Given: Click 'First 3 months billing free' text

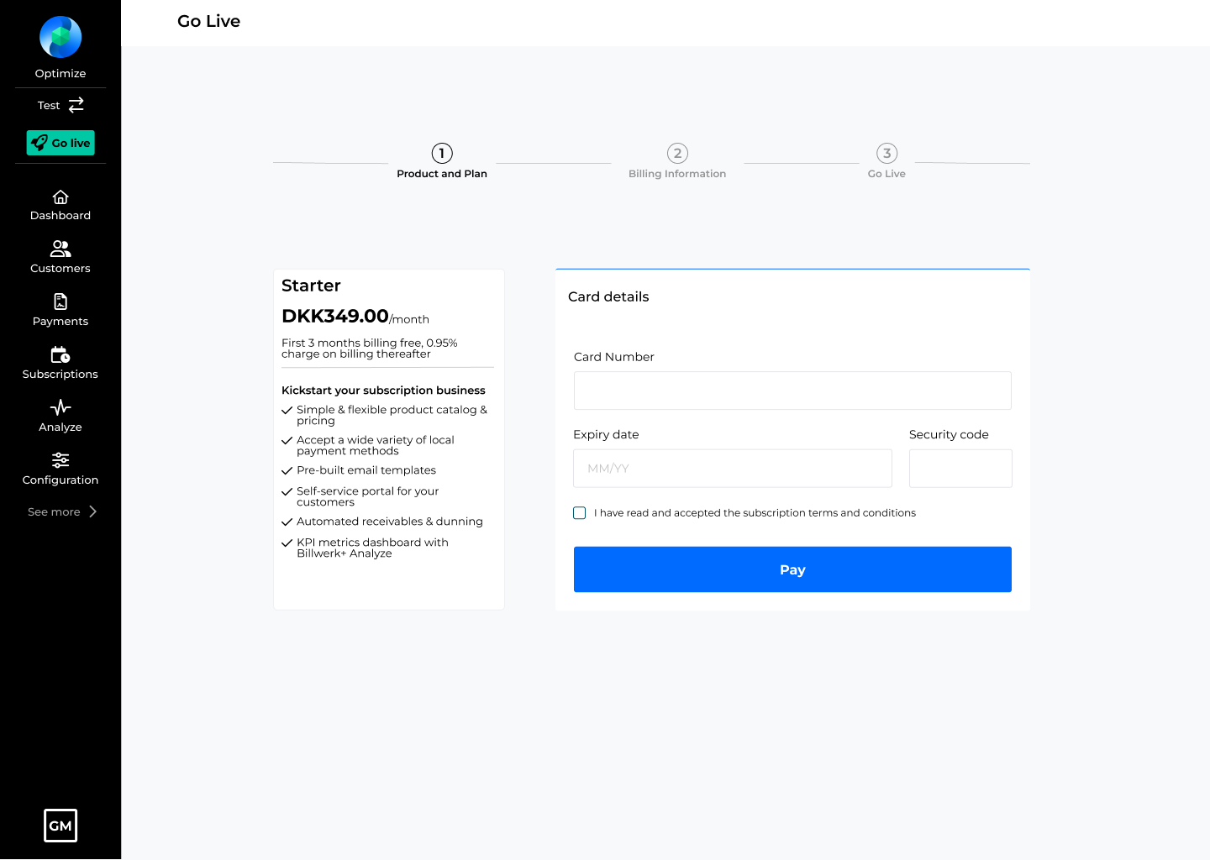Looking at the screenshot, I should click(370, 349).
